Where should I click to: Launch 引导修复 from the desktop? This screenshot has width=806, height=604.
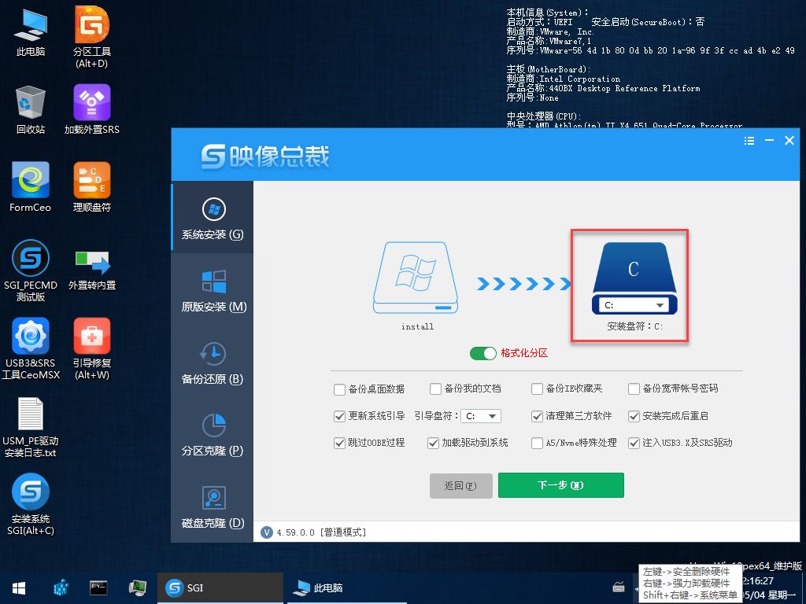tap(91, 334)
